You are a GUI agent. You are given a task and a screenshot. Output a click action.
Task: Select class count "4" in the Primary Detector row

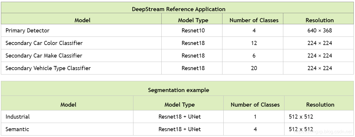(x=254, y=30)
